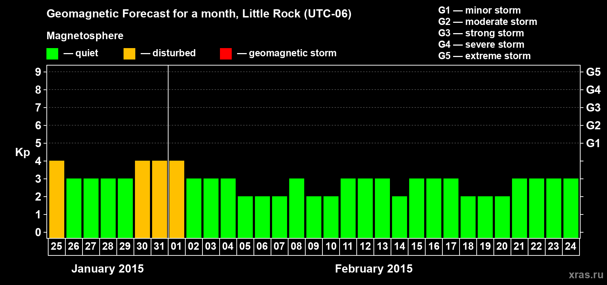
Task: Select the red geomagnetic storm legend swatch
Action: tap(226, 54)
